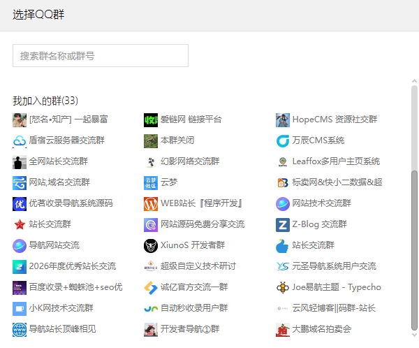This screenshot has width=419, height=348.
Task: Click the group list vertical scrollbar thumb
Action: 414,250
